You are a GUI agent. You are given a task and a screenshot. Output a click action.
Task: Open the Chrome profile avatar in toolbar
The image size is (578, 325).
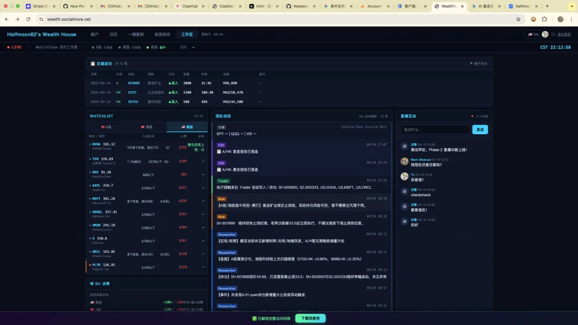tap(560, 19)
